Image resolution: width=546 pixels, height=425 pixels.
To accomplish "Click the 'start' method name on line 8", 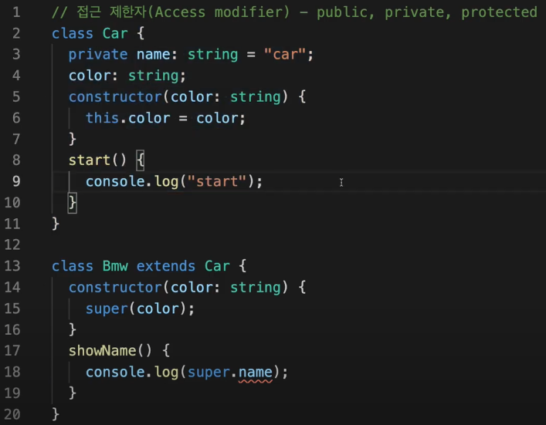I will pyautogui.click(x=90, y=160).
